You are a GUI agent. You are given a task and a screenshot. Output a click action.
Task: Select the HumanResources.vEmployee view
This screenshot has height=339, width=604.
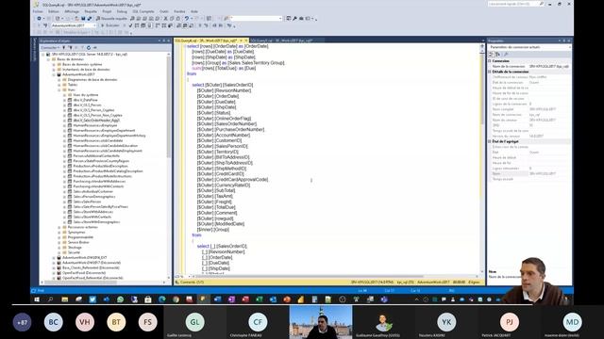pos(94,125)
